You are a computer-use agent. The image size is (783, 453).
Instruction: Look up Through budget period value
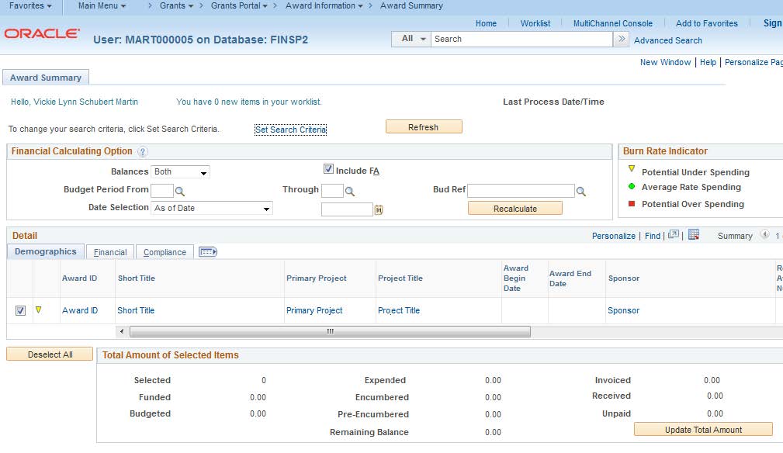coord(350,191)
